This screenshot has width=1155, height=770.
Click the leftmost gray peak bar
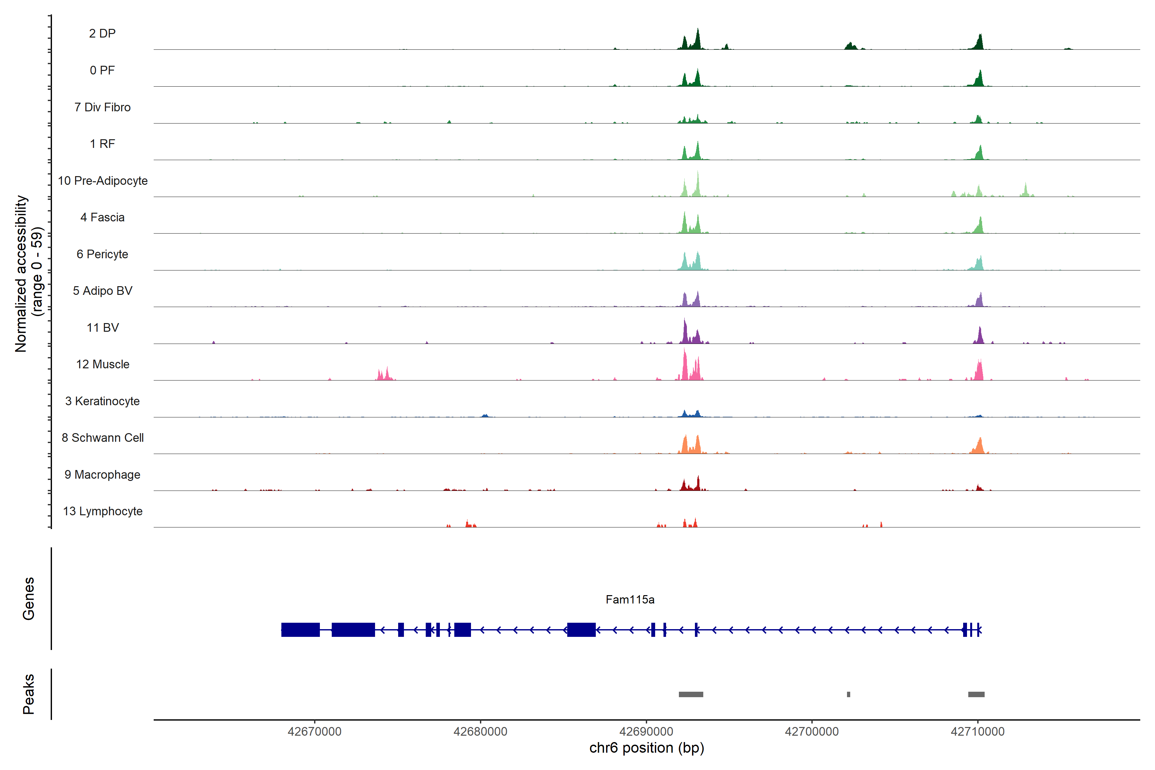coord(690,694)
